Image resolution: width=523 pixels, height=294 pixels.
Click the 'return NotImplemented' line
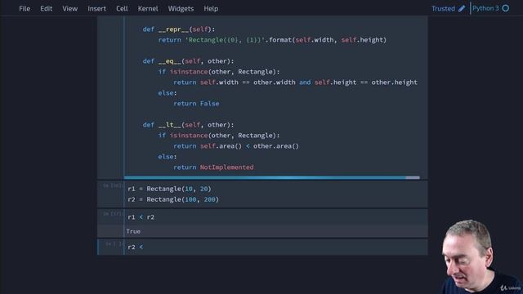(x=213, y=167)
